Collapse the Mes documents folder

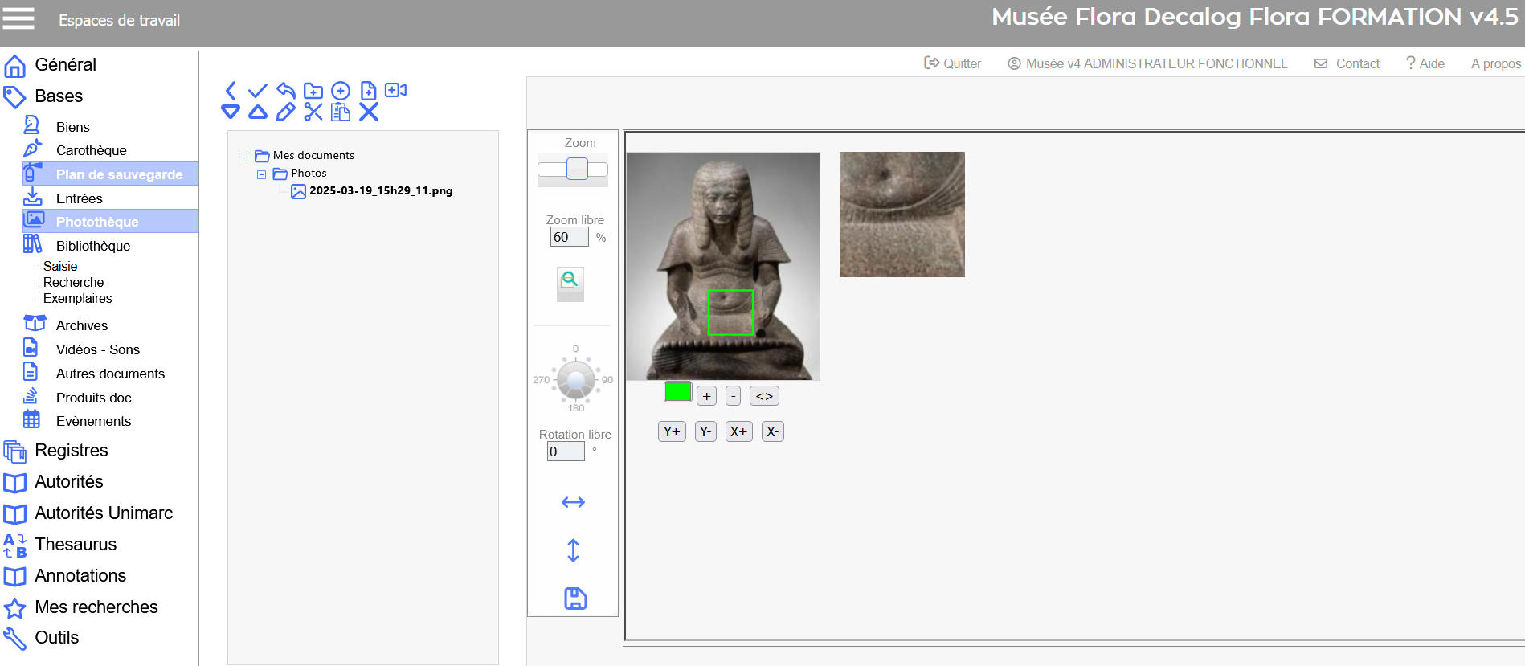point(243,157)
